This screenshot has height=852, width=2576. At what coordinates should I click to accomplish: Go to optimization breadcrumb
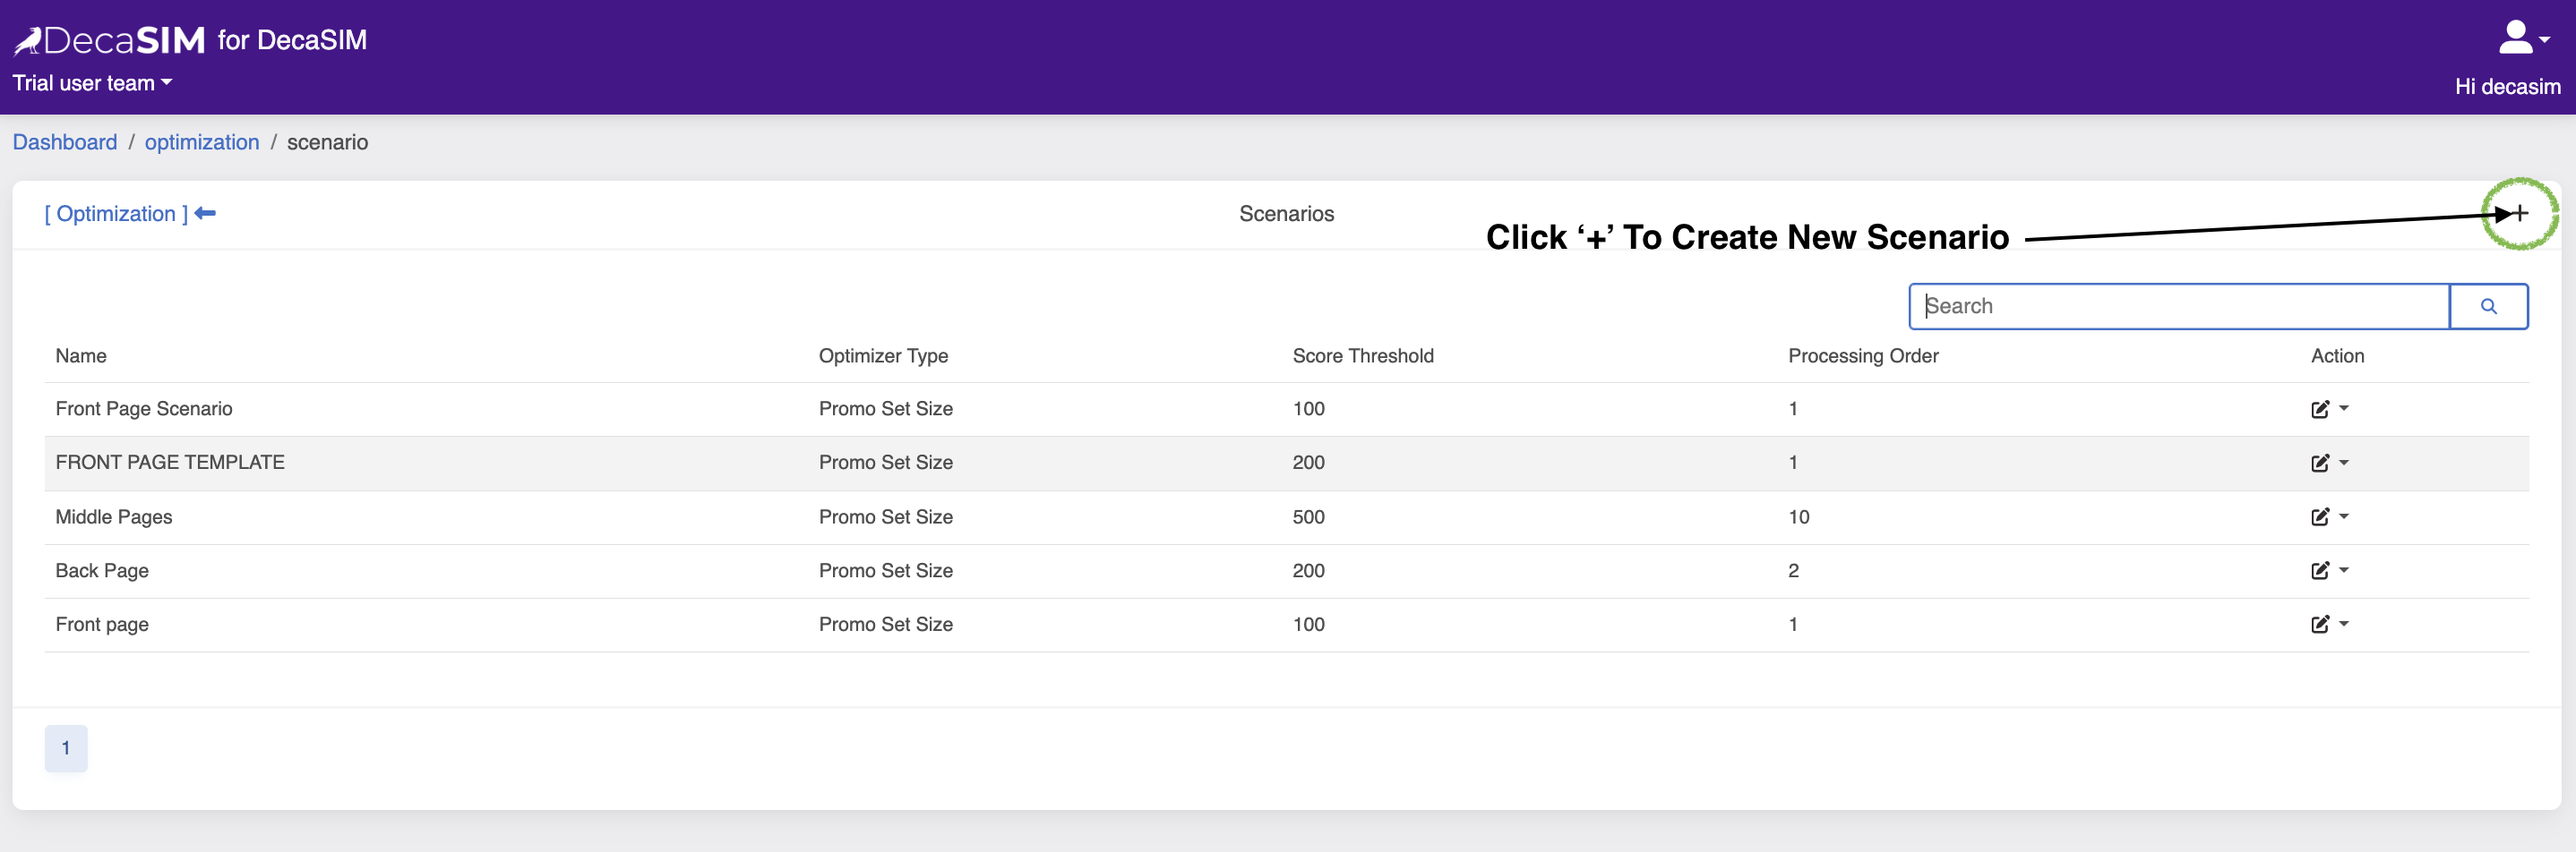(x=202, y=141)
